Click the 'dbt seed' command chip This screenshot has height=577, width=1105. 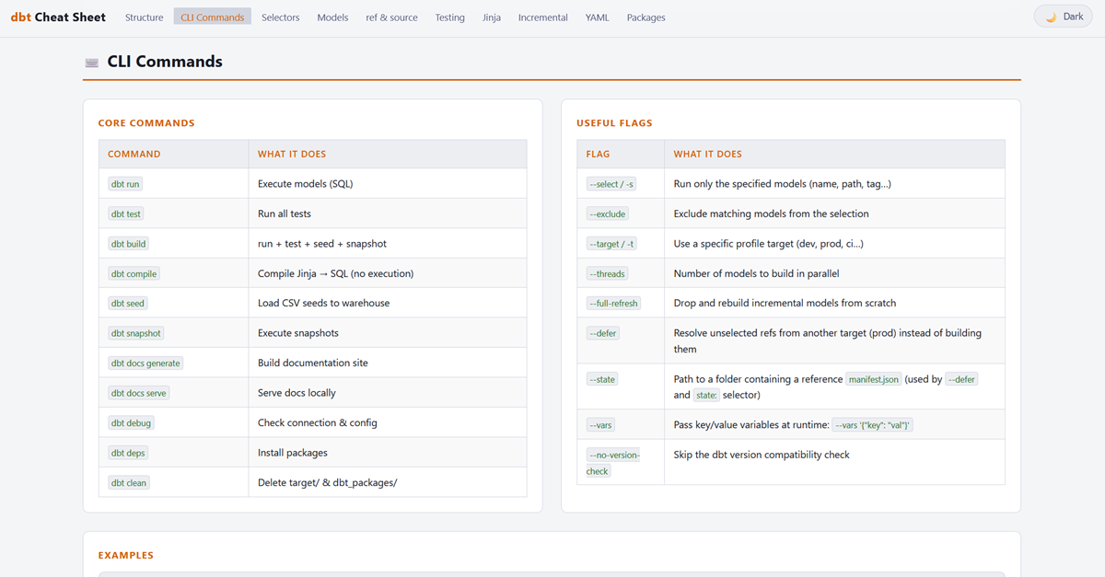(128, 303)
